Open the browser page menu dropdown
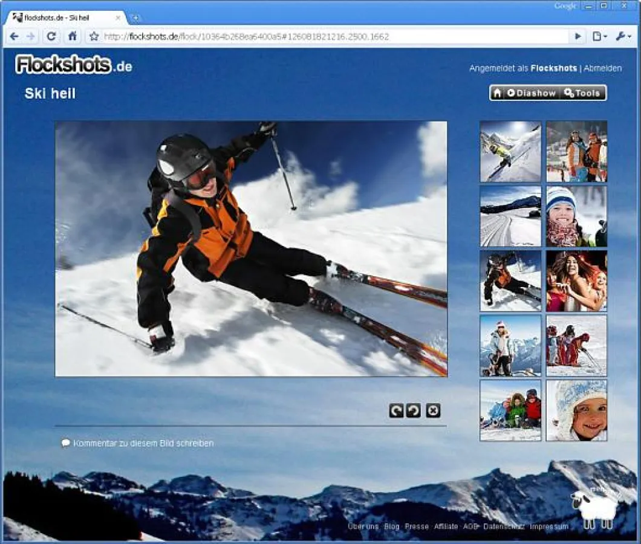Viewport: 641px width, 544px height. point(599,37)
